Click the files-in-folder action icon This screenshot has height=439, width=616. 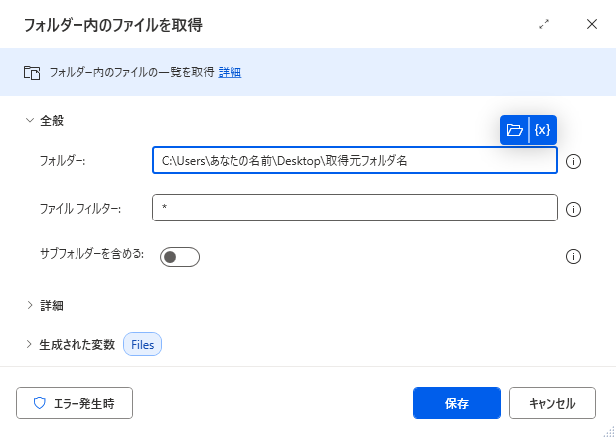[32, 73]
